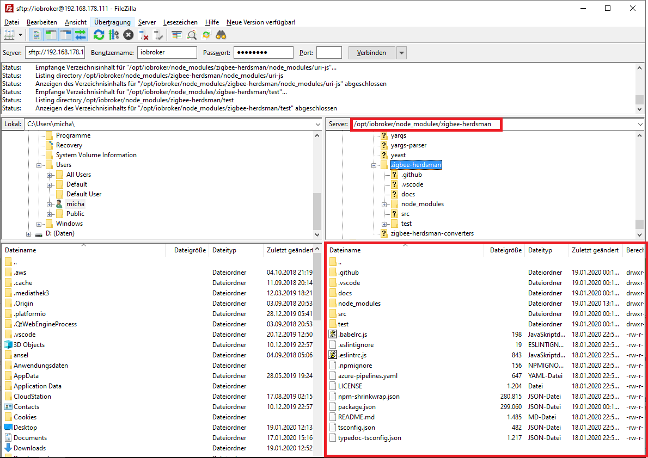Screen dimensions: 648x458
Task: Select remote file README.md
Action: pyautogui.click(x=356, y=417)
